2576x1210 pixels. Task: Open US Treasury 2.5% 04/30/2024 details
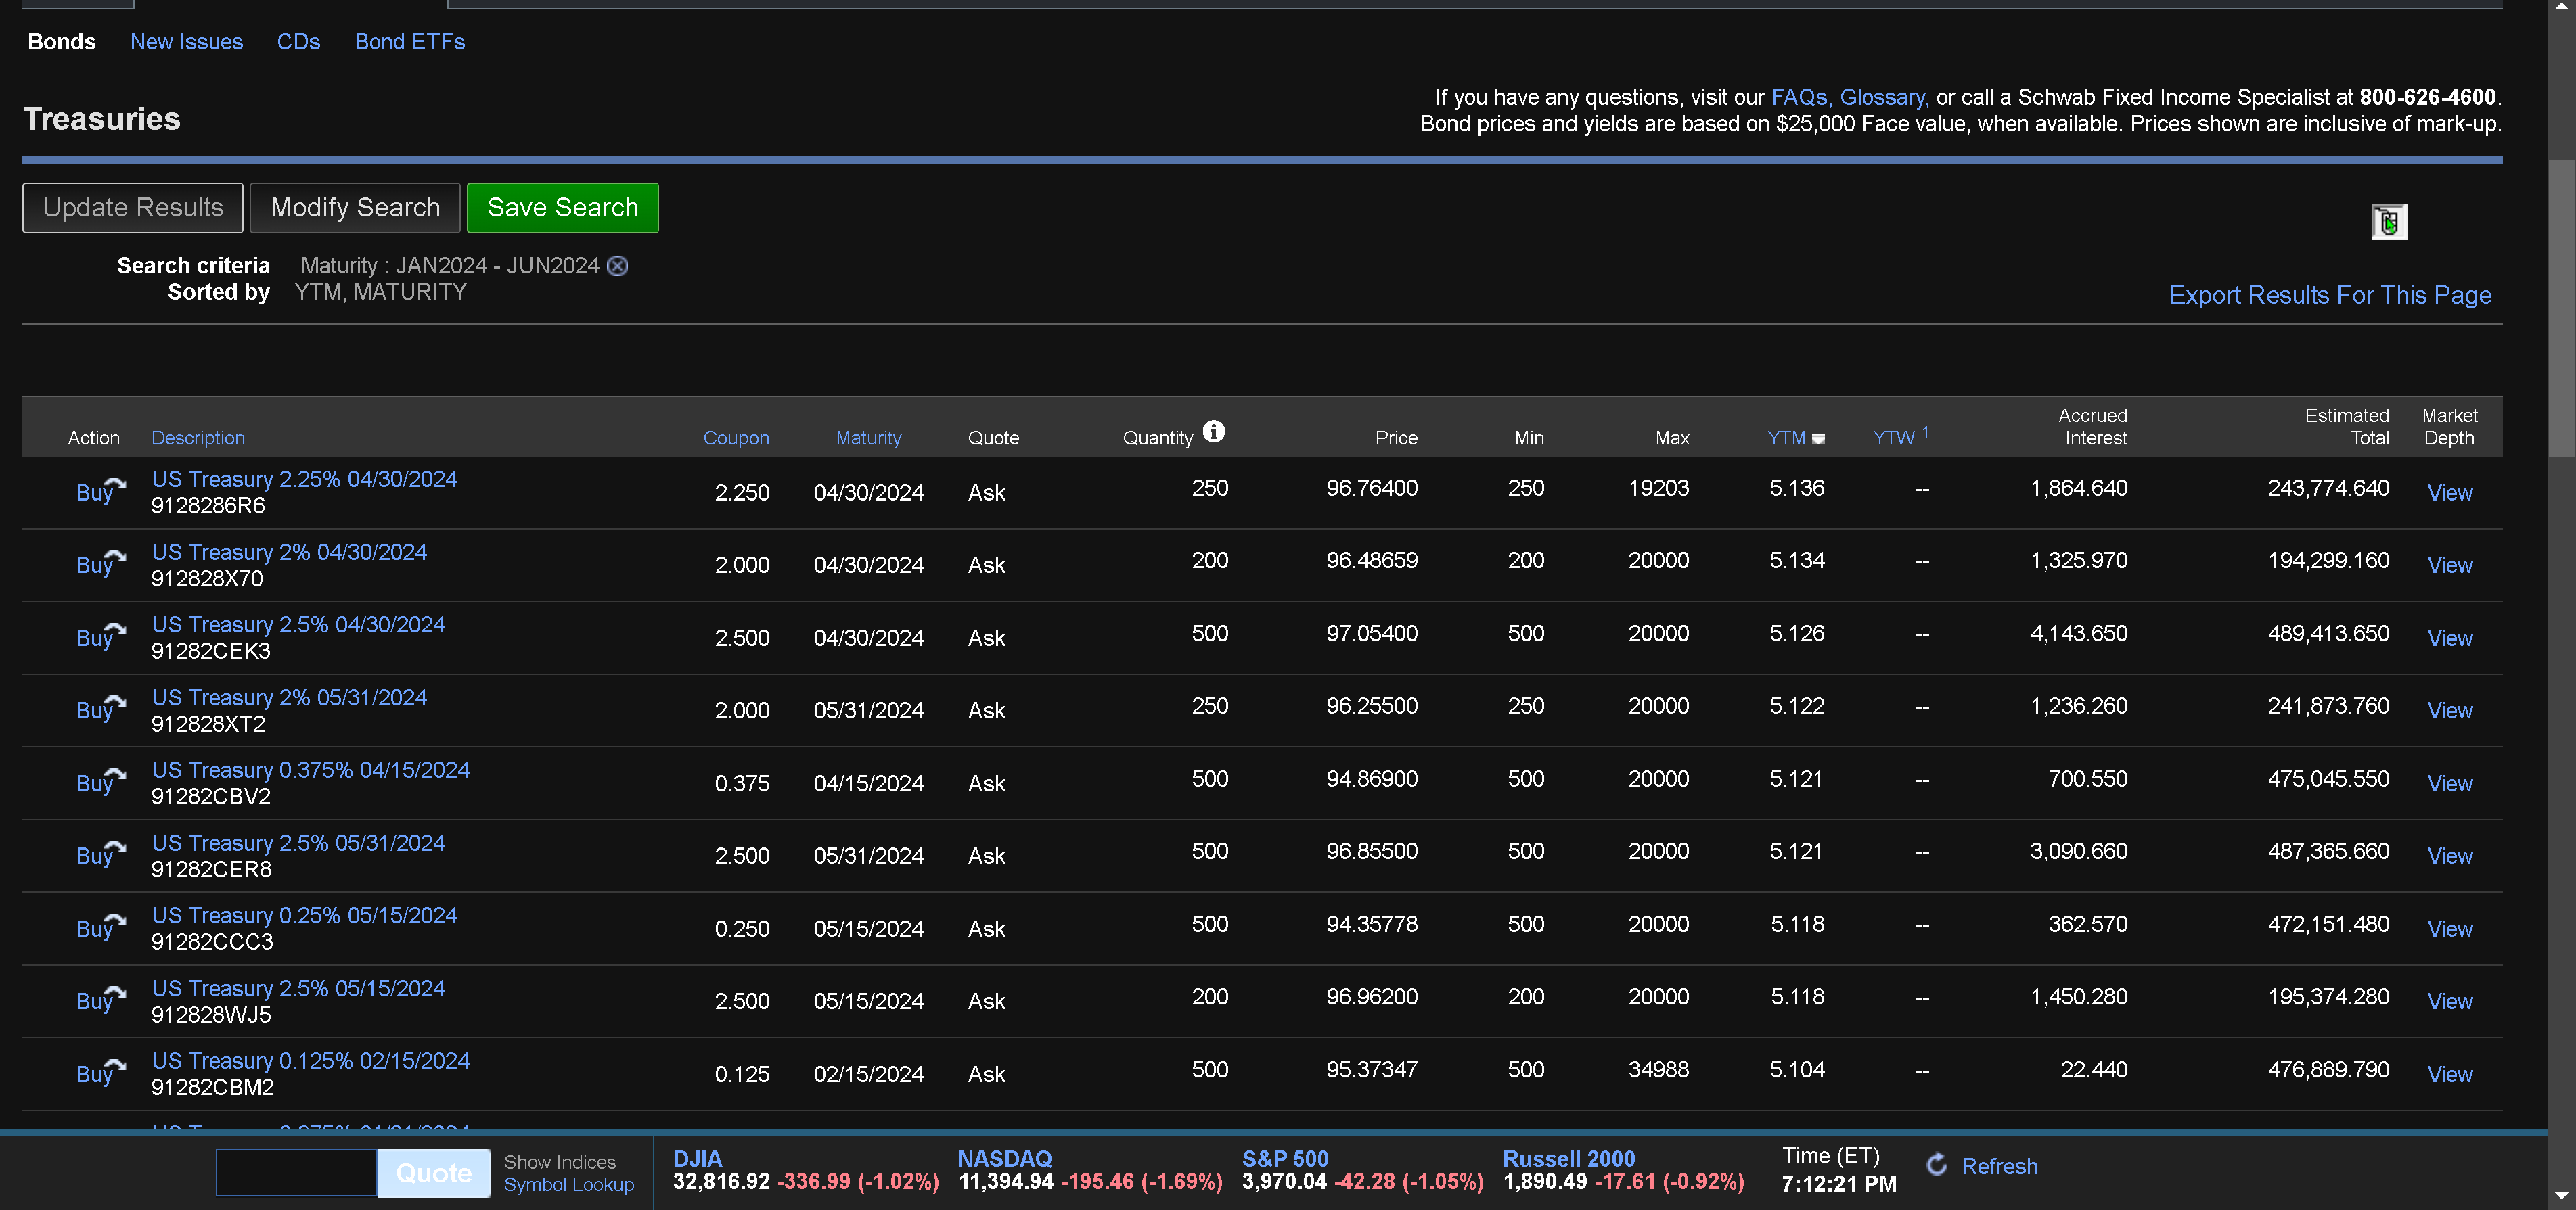[298, 624]
